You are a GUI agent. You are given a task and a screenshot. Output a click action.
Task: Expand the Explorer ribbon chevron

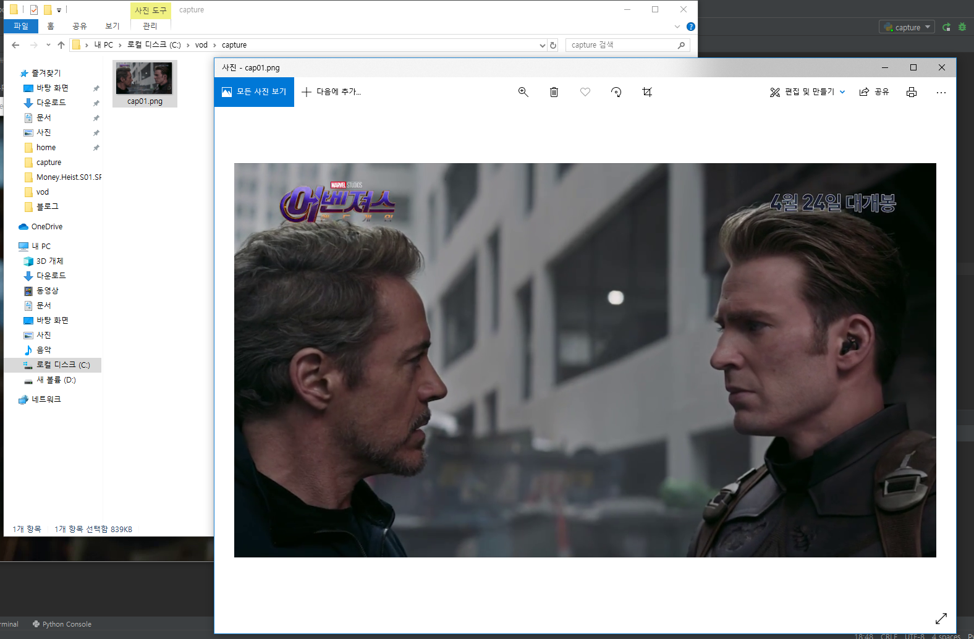(x=677, y=27)
